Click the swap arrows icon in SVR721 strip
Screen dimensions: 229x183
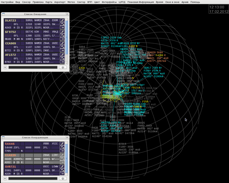tap(62, 170)
